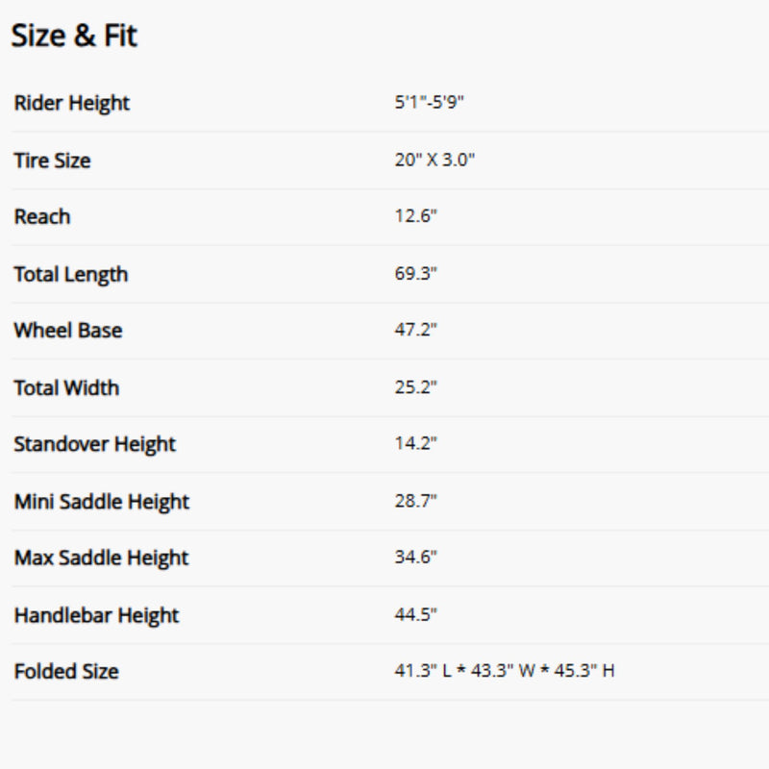The height and width of the screenshot is (769, 769).
Task: Click the Folded Size label
Action: point(65,671)
